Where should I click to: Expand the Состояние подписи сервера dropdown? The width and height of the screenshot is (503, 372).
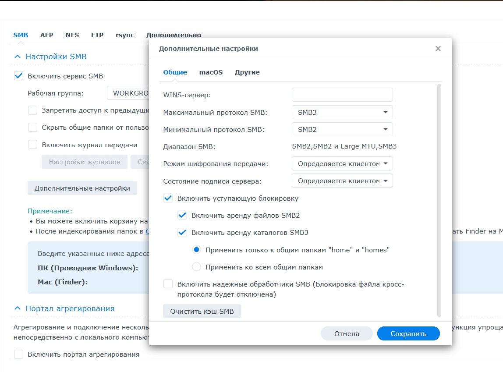pyautogui.click(x=342, y=181)
